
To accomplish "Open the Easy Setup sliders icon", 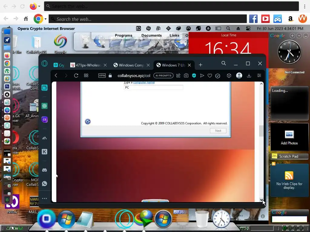I will (259, 76).
